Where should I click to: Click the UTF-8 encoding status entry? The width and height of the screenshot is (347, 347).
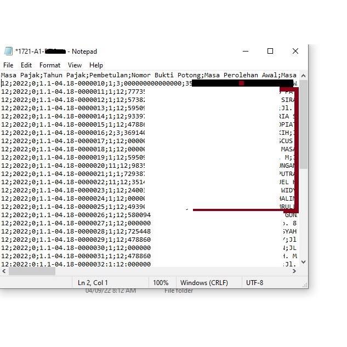coord(254,283)
